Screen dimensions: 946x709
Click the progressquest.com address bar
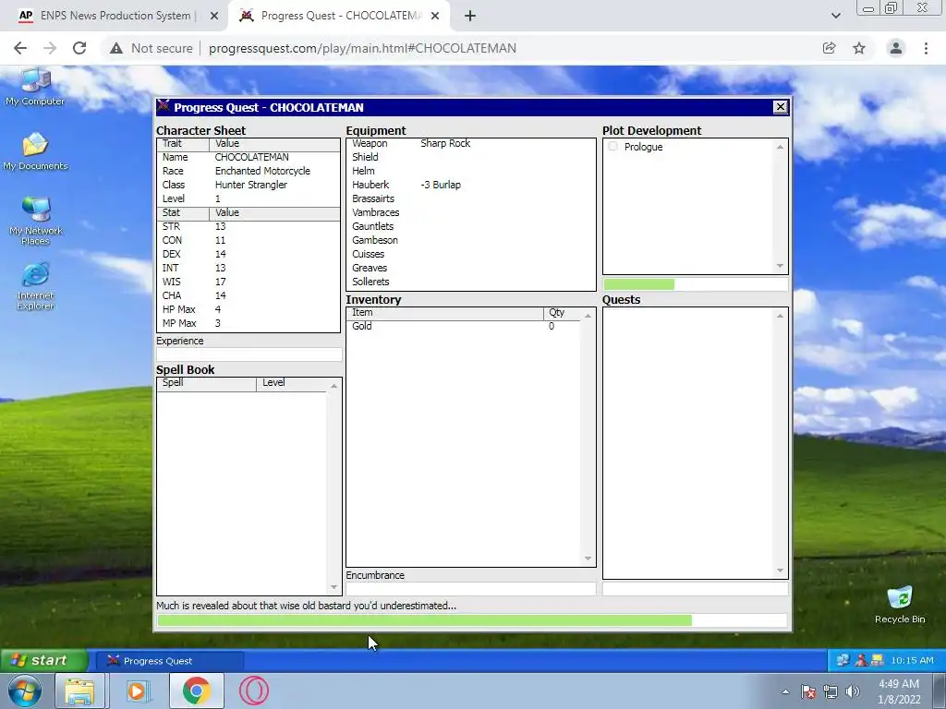coord(362,48)
